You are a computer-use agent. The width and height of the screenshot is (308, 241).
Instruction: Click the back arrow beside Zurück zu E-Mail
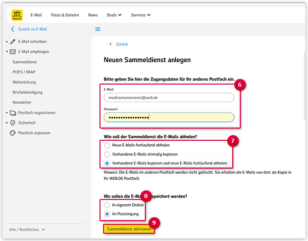[x=13, y=29]
